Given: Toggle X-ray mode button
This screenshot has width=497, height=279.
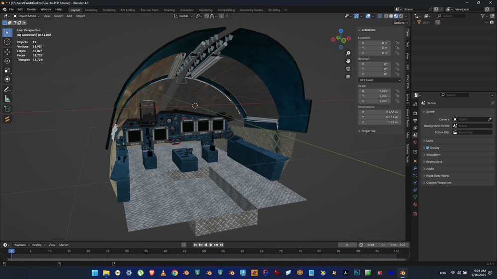Looking at the screenshot, I should (x=379, y=16).
